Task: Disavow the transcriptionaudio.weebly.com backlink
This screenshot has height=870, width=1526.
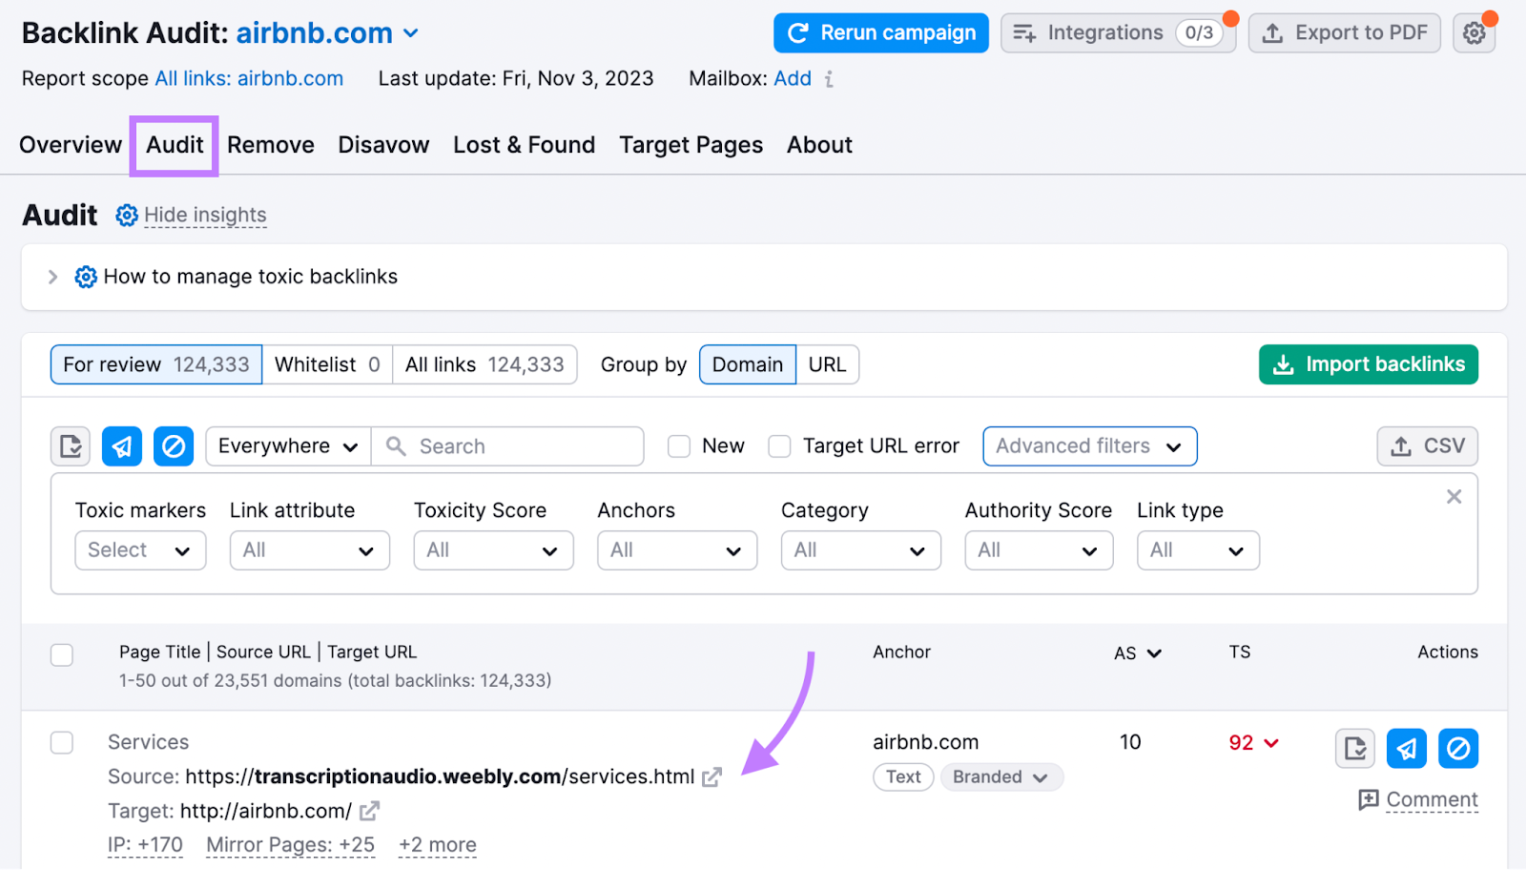Action: pyautogui.click(x=1457, y=748)
